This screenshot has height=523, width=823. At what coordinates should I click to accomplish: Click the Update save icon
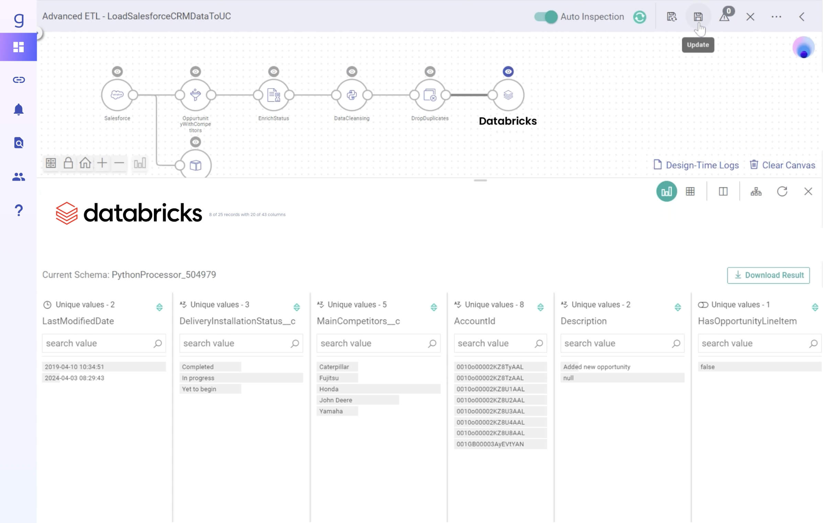click(698, 16)
